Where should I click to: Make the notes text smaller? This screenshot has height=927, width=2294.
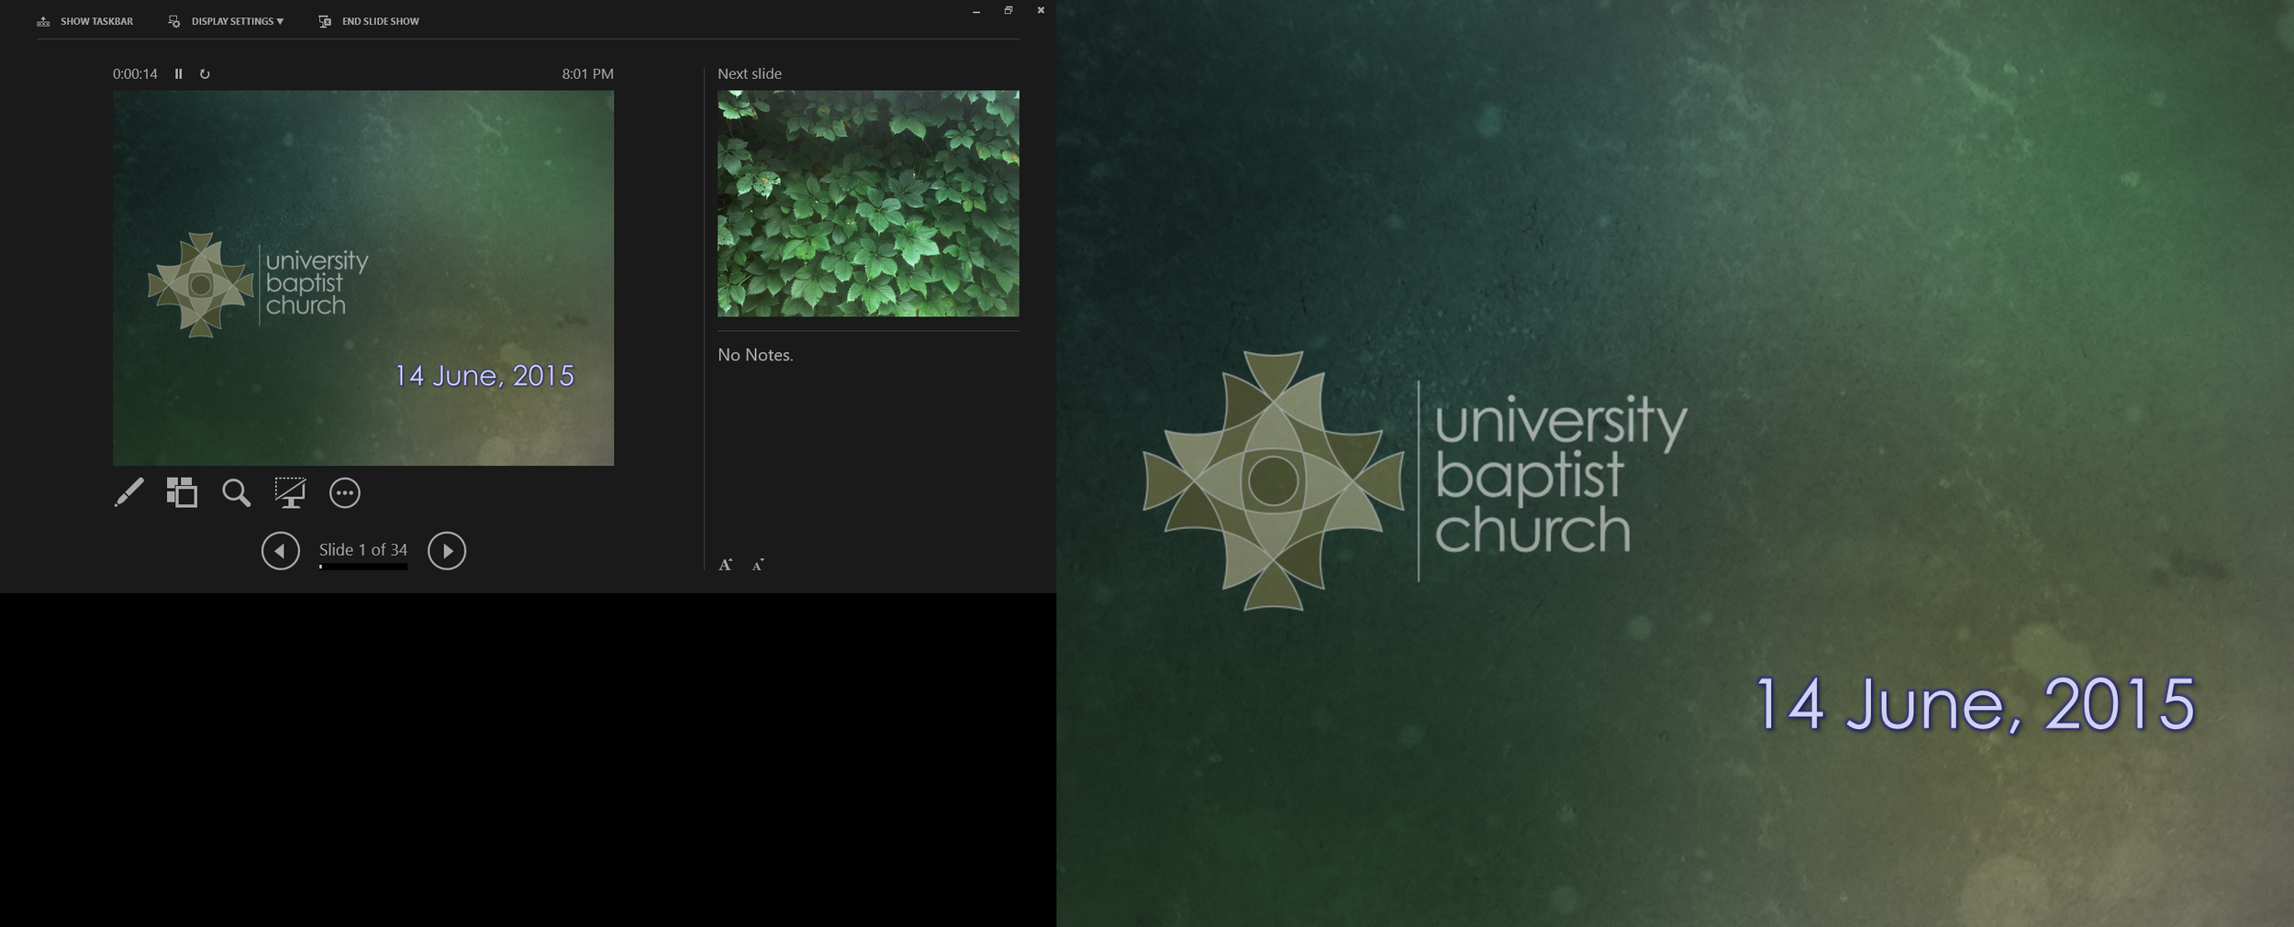tap(758, 565)
